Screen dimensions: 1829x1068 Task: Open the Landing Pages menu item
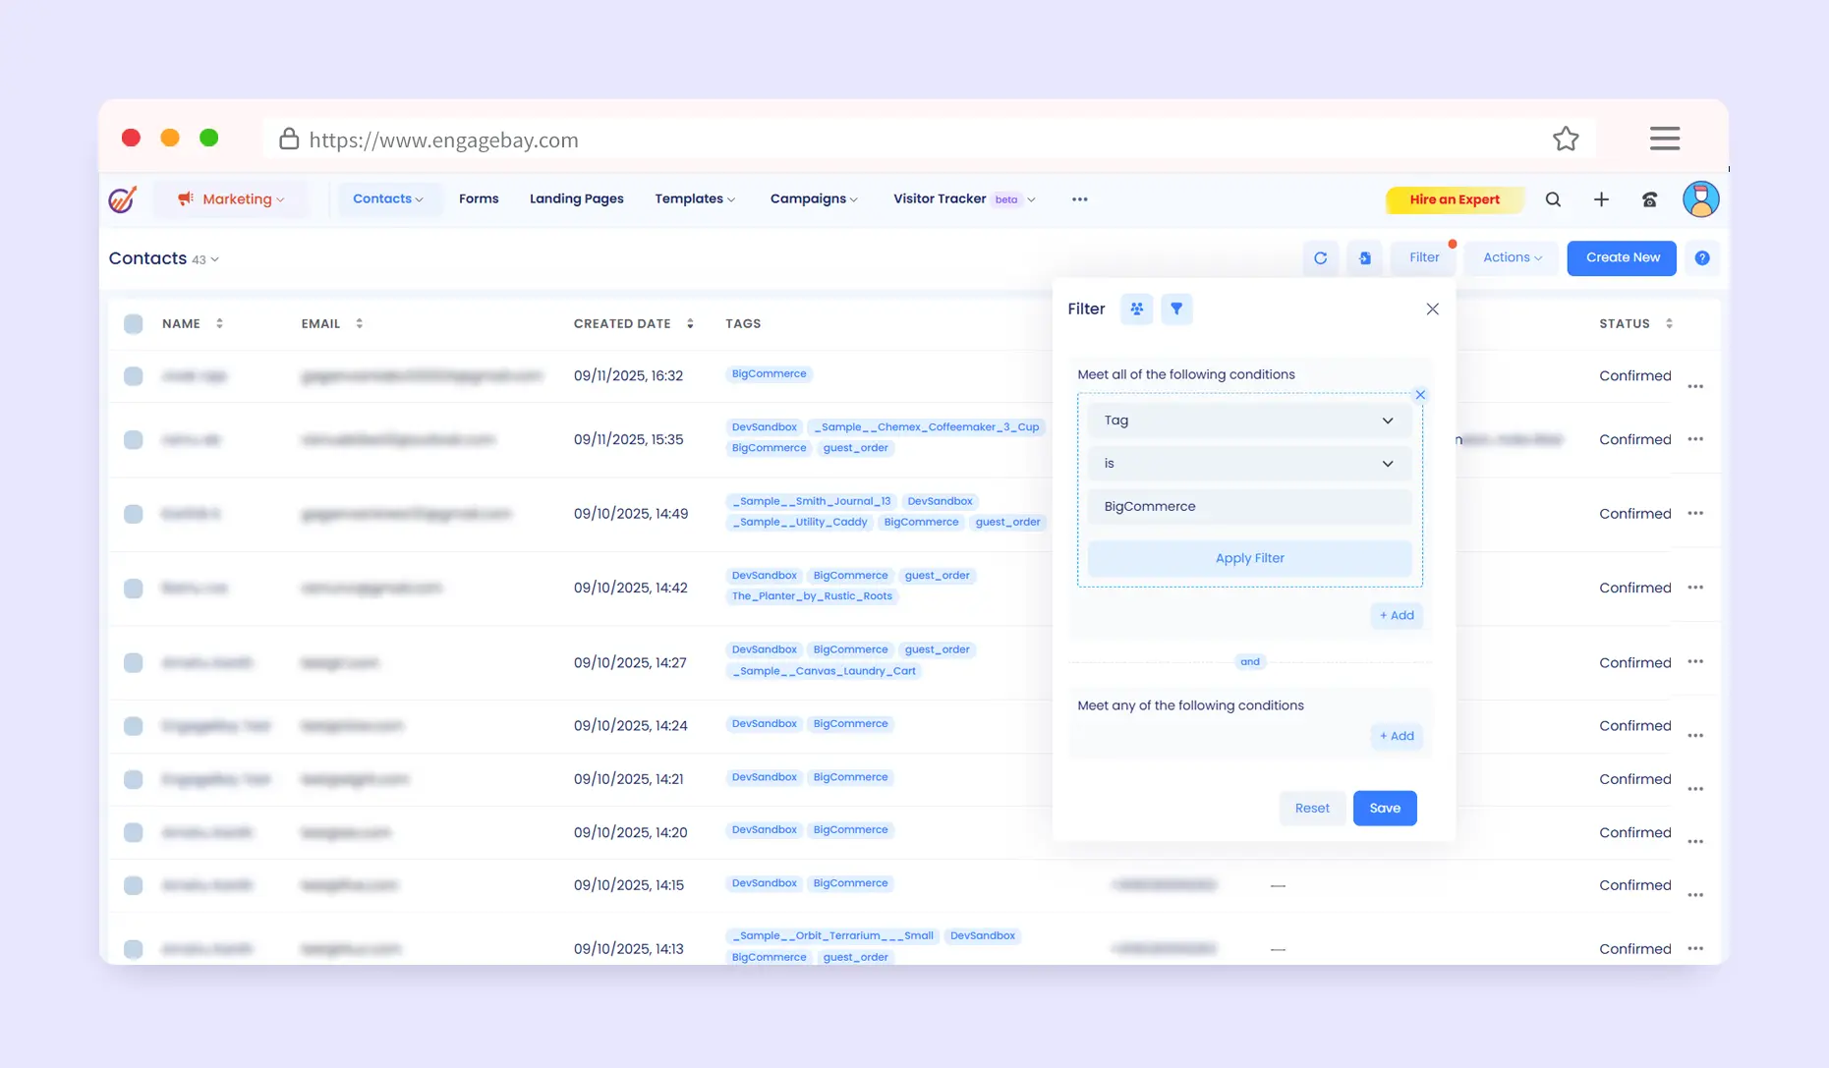(x=576, y=199)
